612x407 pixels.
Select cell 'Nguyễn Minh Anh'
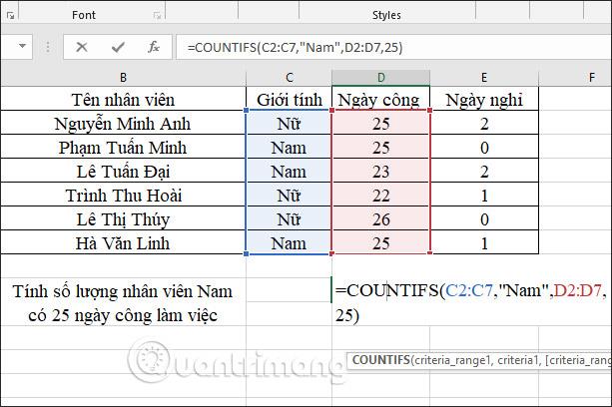pyautogui.click(x=123, y=123)
